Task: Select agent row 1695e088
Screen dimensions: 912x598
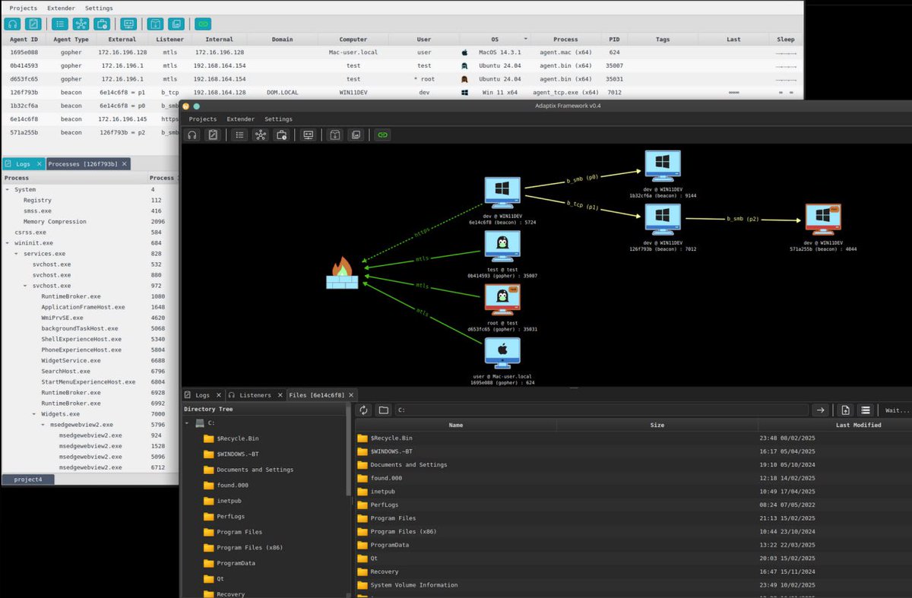Action: click(402, 52)
